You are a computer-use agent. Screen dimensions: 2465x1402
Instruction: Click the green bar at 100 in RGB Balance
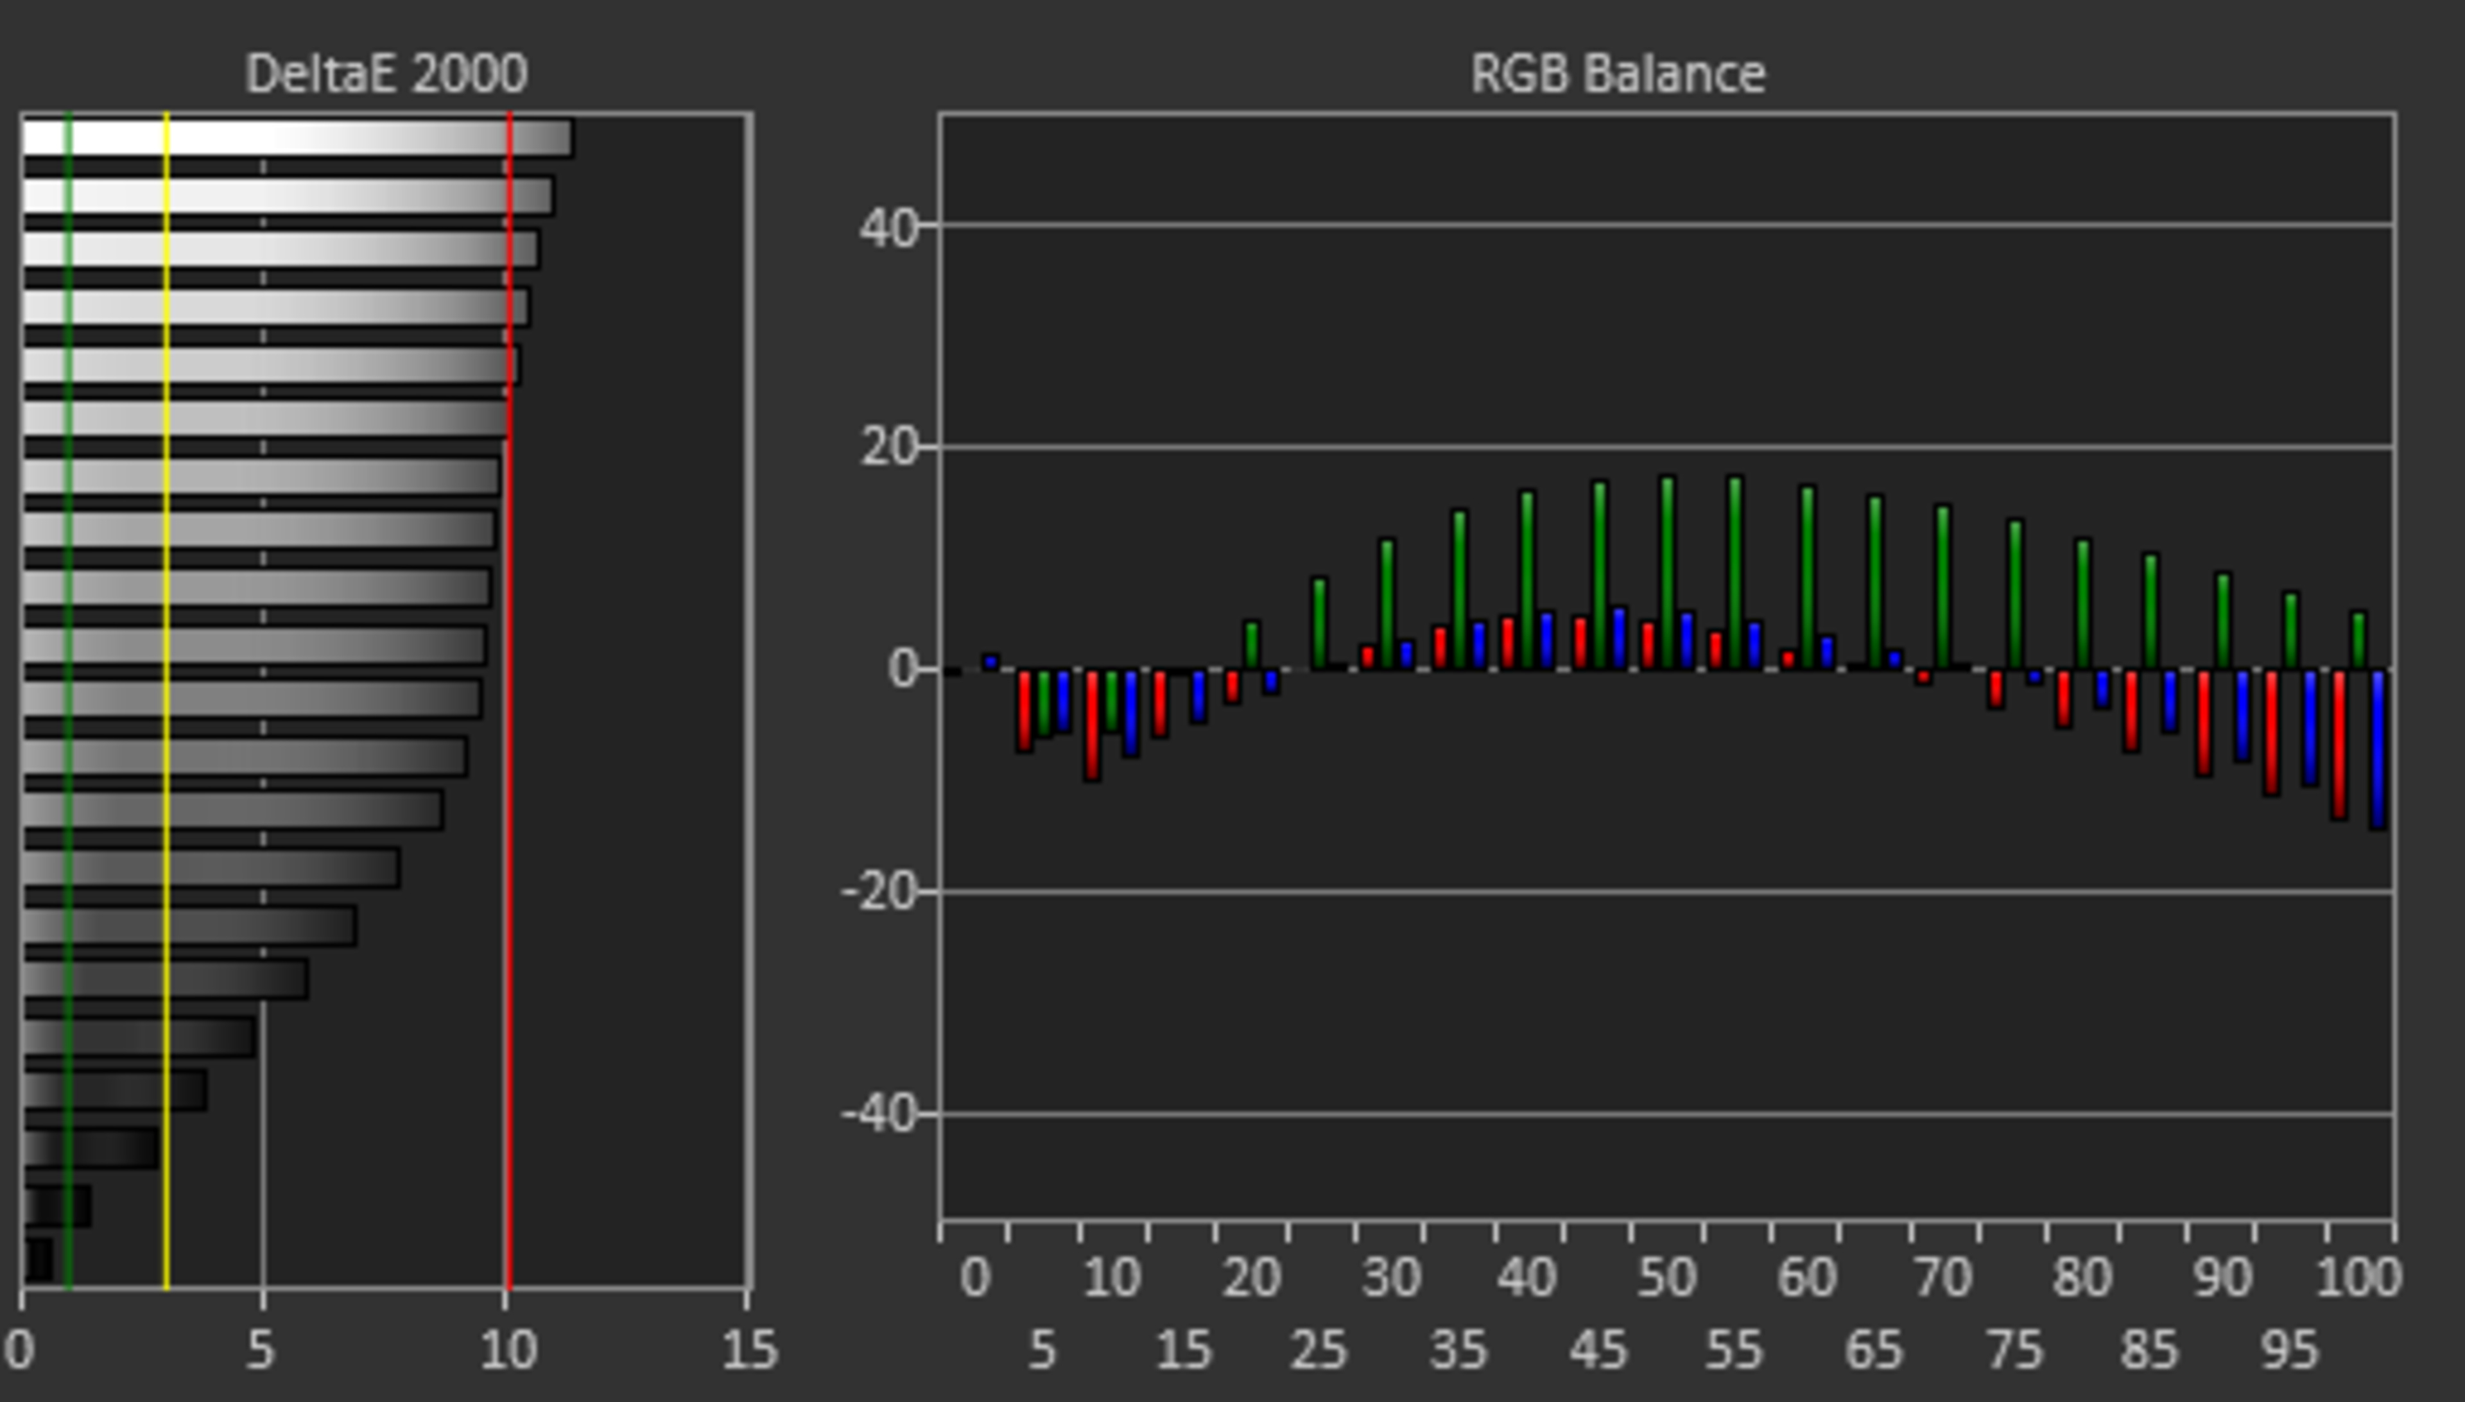2358,641
